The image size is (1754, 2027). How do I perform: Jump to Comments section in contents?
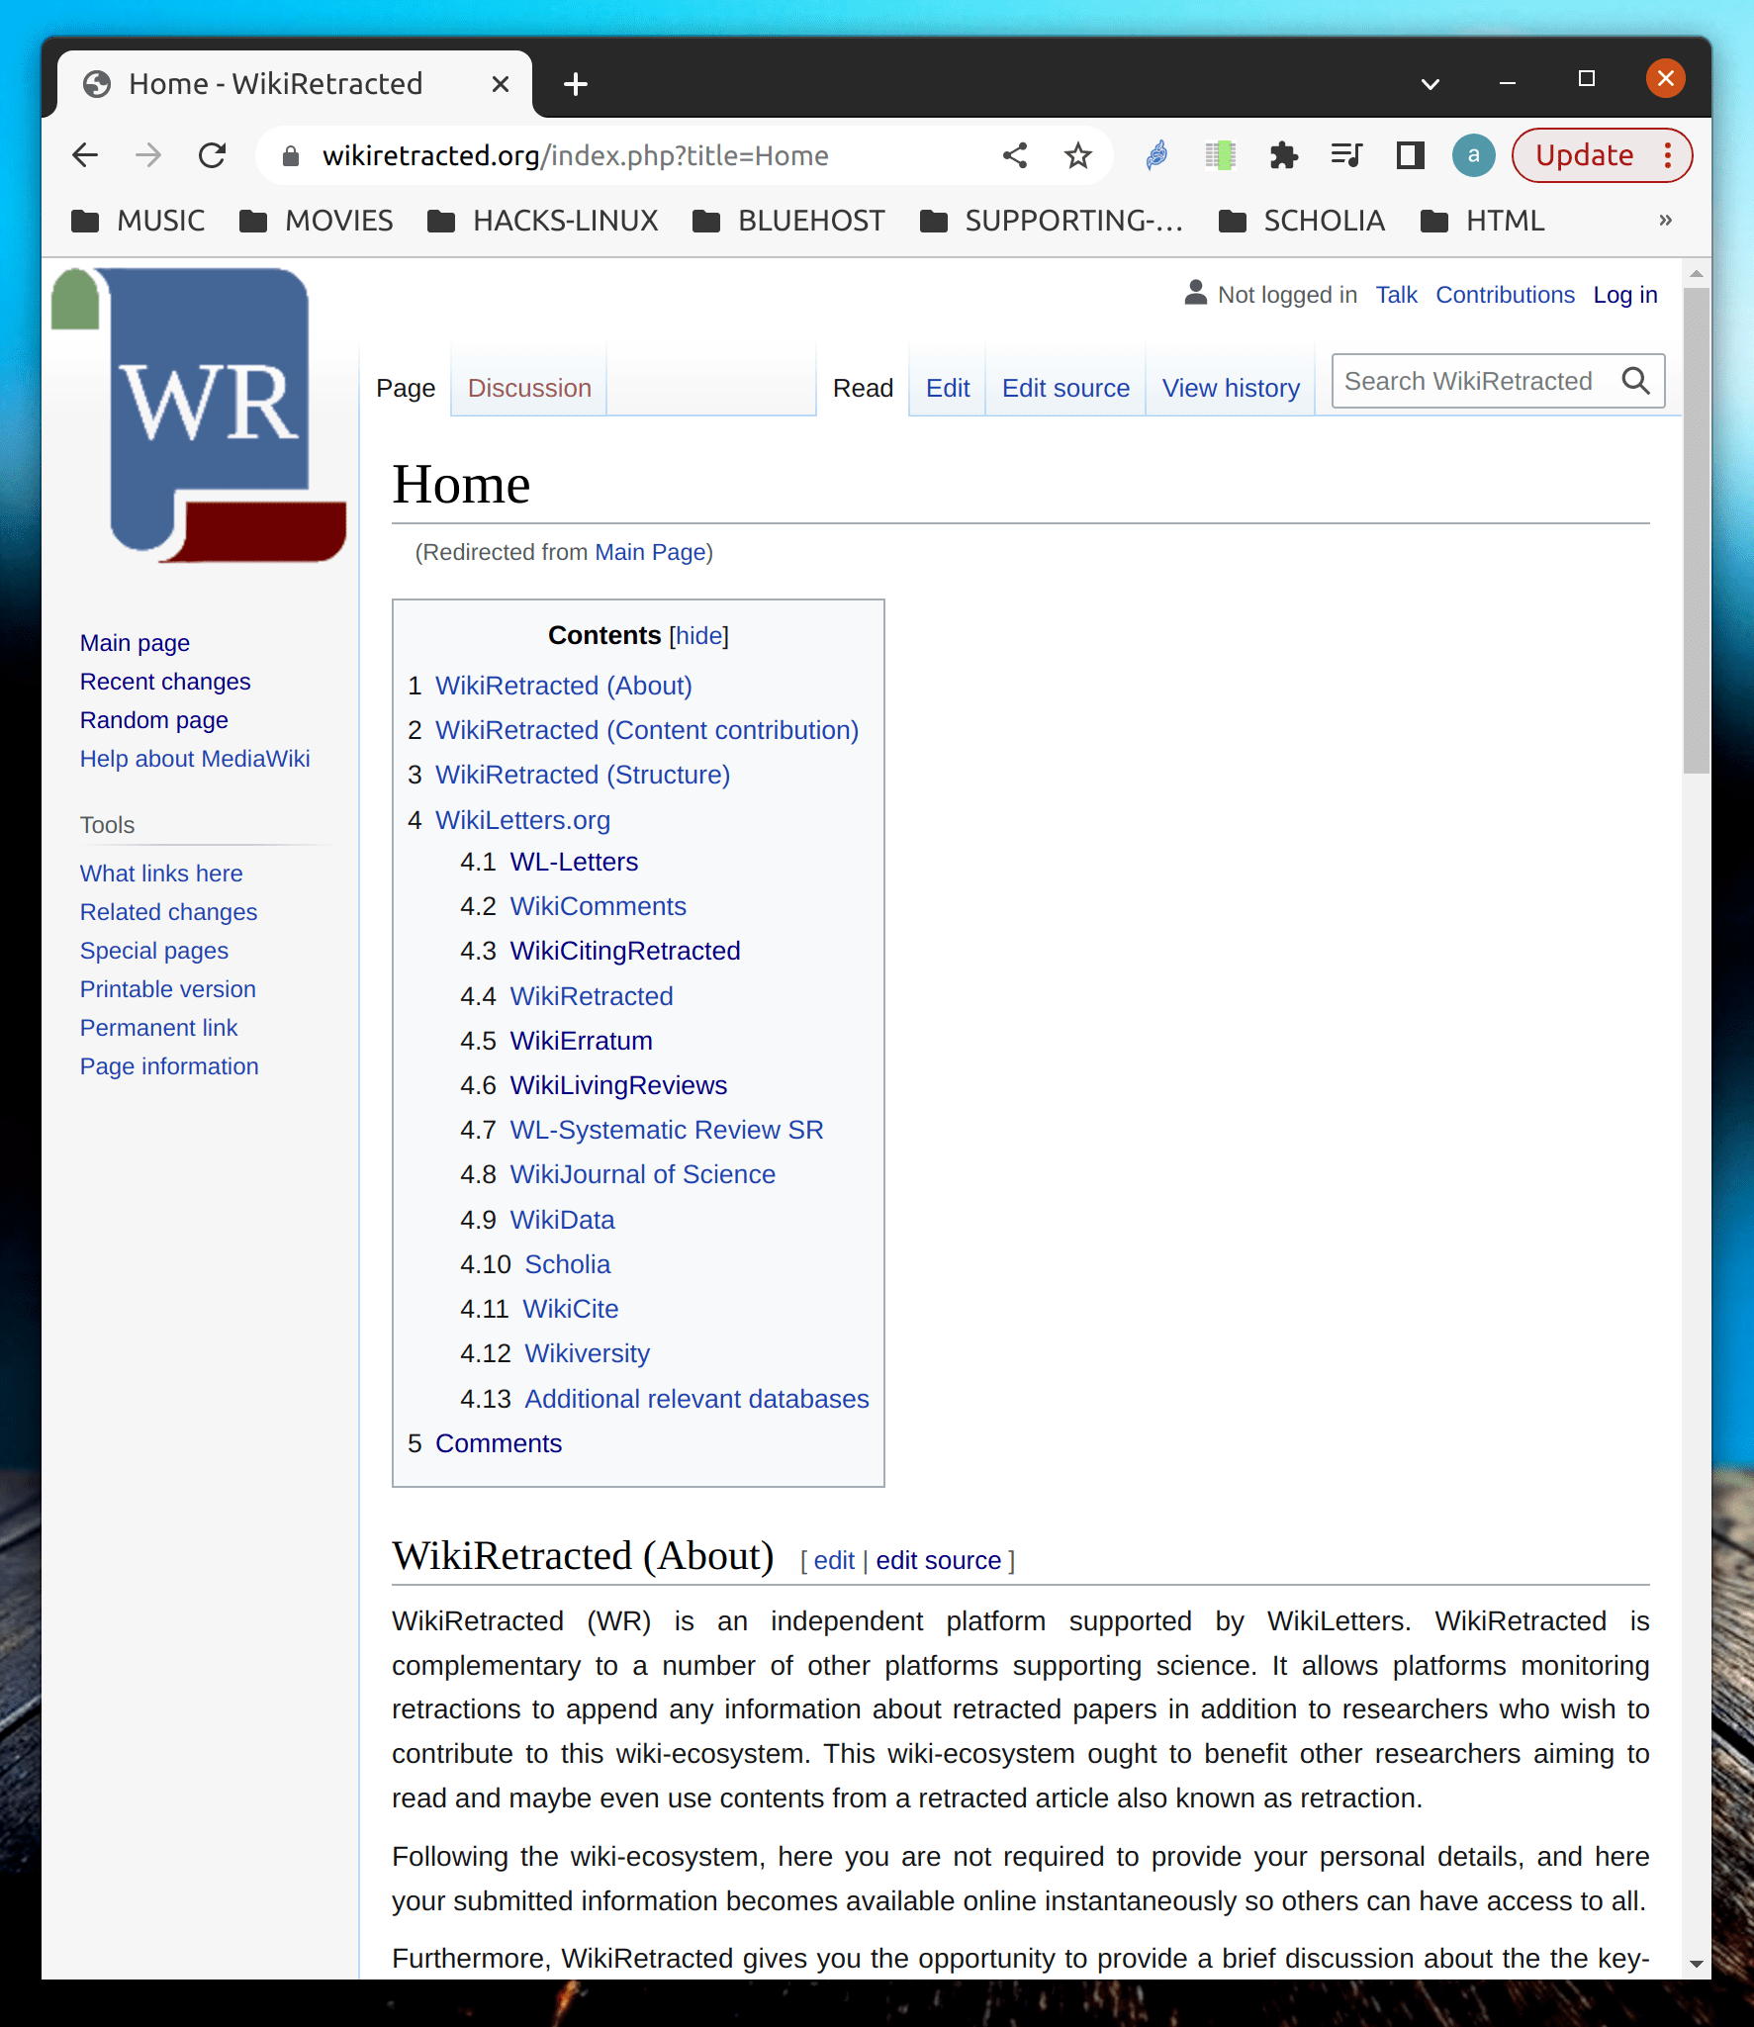(499, 1443)
